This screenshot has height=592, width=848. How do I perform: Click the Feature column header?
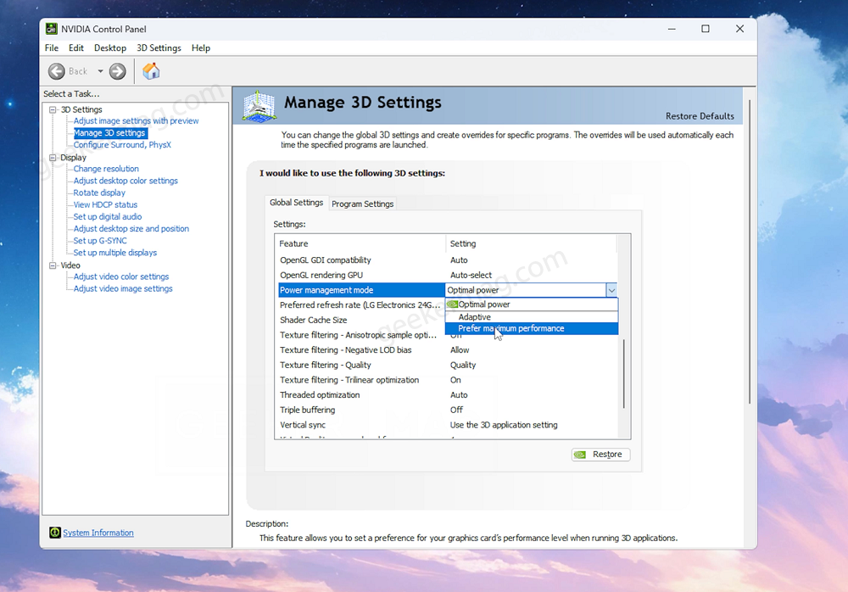point(360,243)
